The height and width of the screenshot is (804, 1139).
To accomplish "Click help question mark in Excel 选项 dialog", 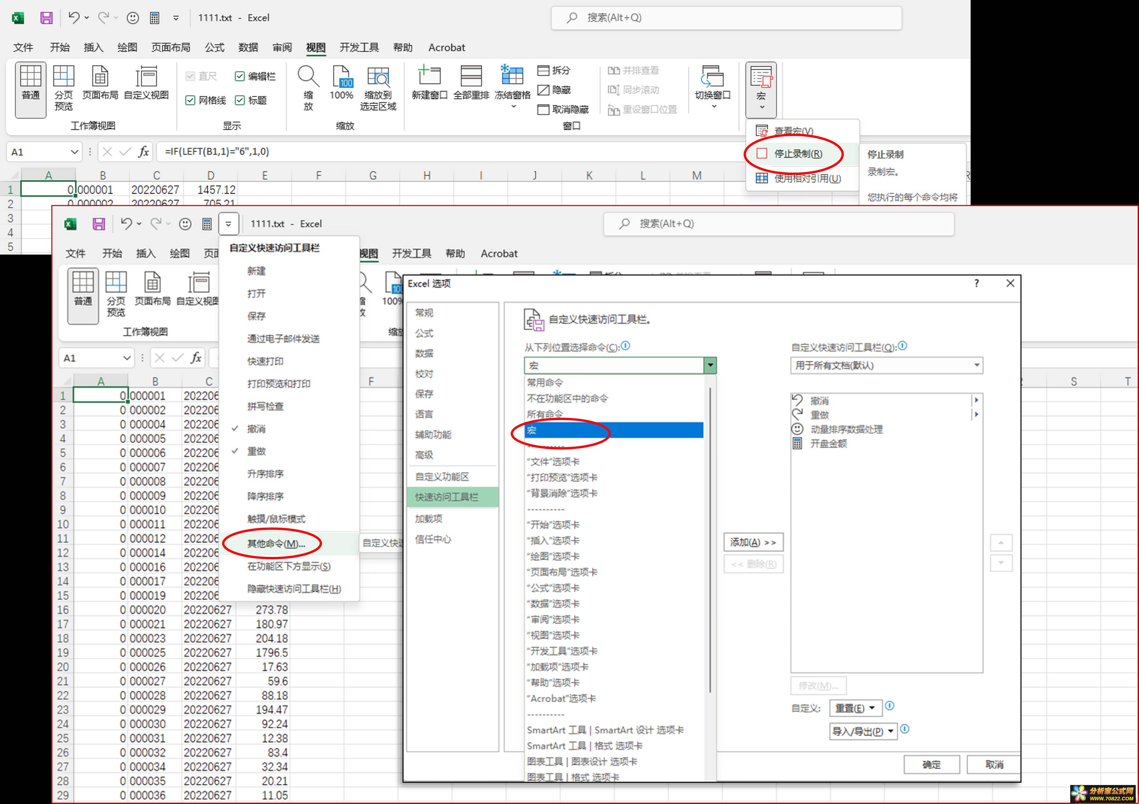I will point(976,283).
